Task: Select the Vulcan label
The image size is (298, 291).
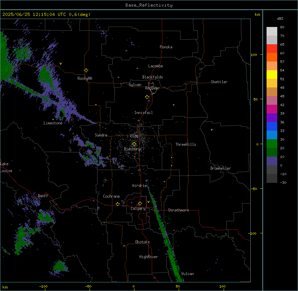Action: point(187,274)
